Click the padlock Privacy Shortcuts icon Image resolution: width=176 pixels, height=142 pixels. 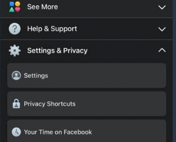pos(16,104)
